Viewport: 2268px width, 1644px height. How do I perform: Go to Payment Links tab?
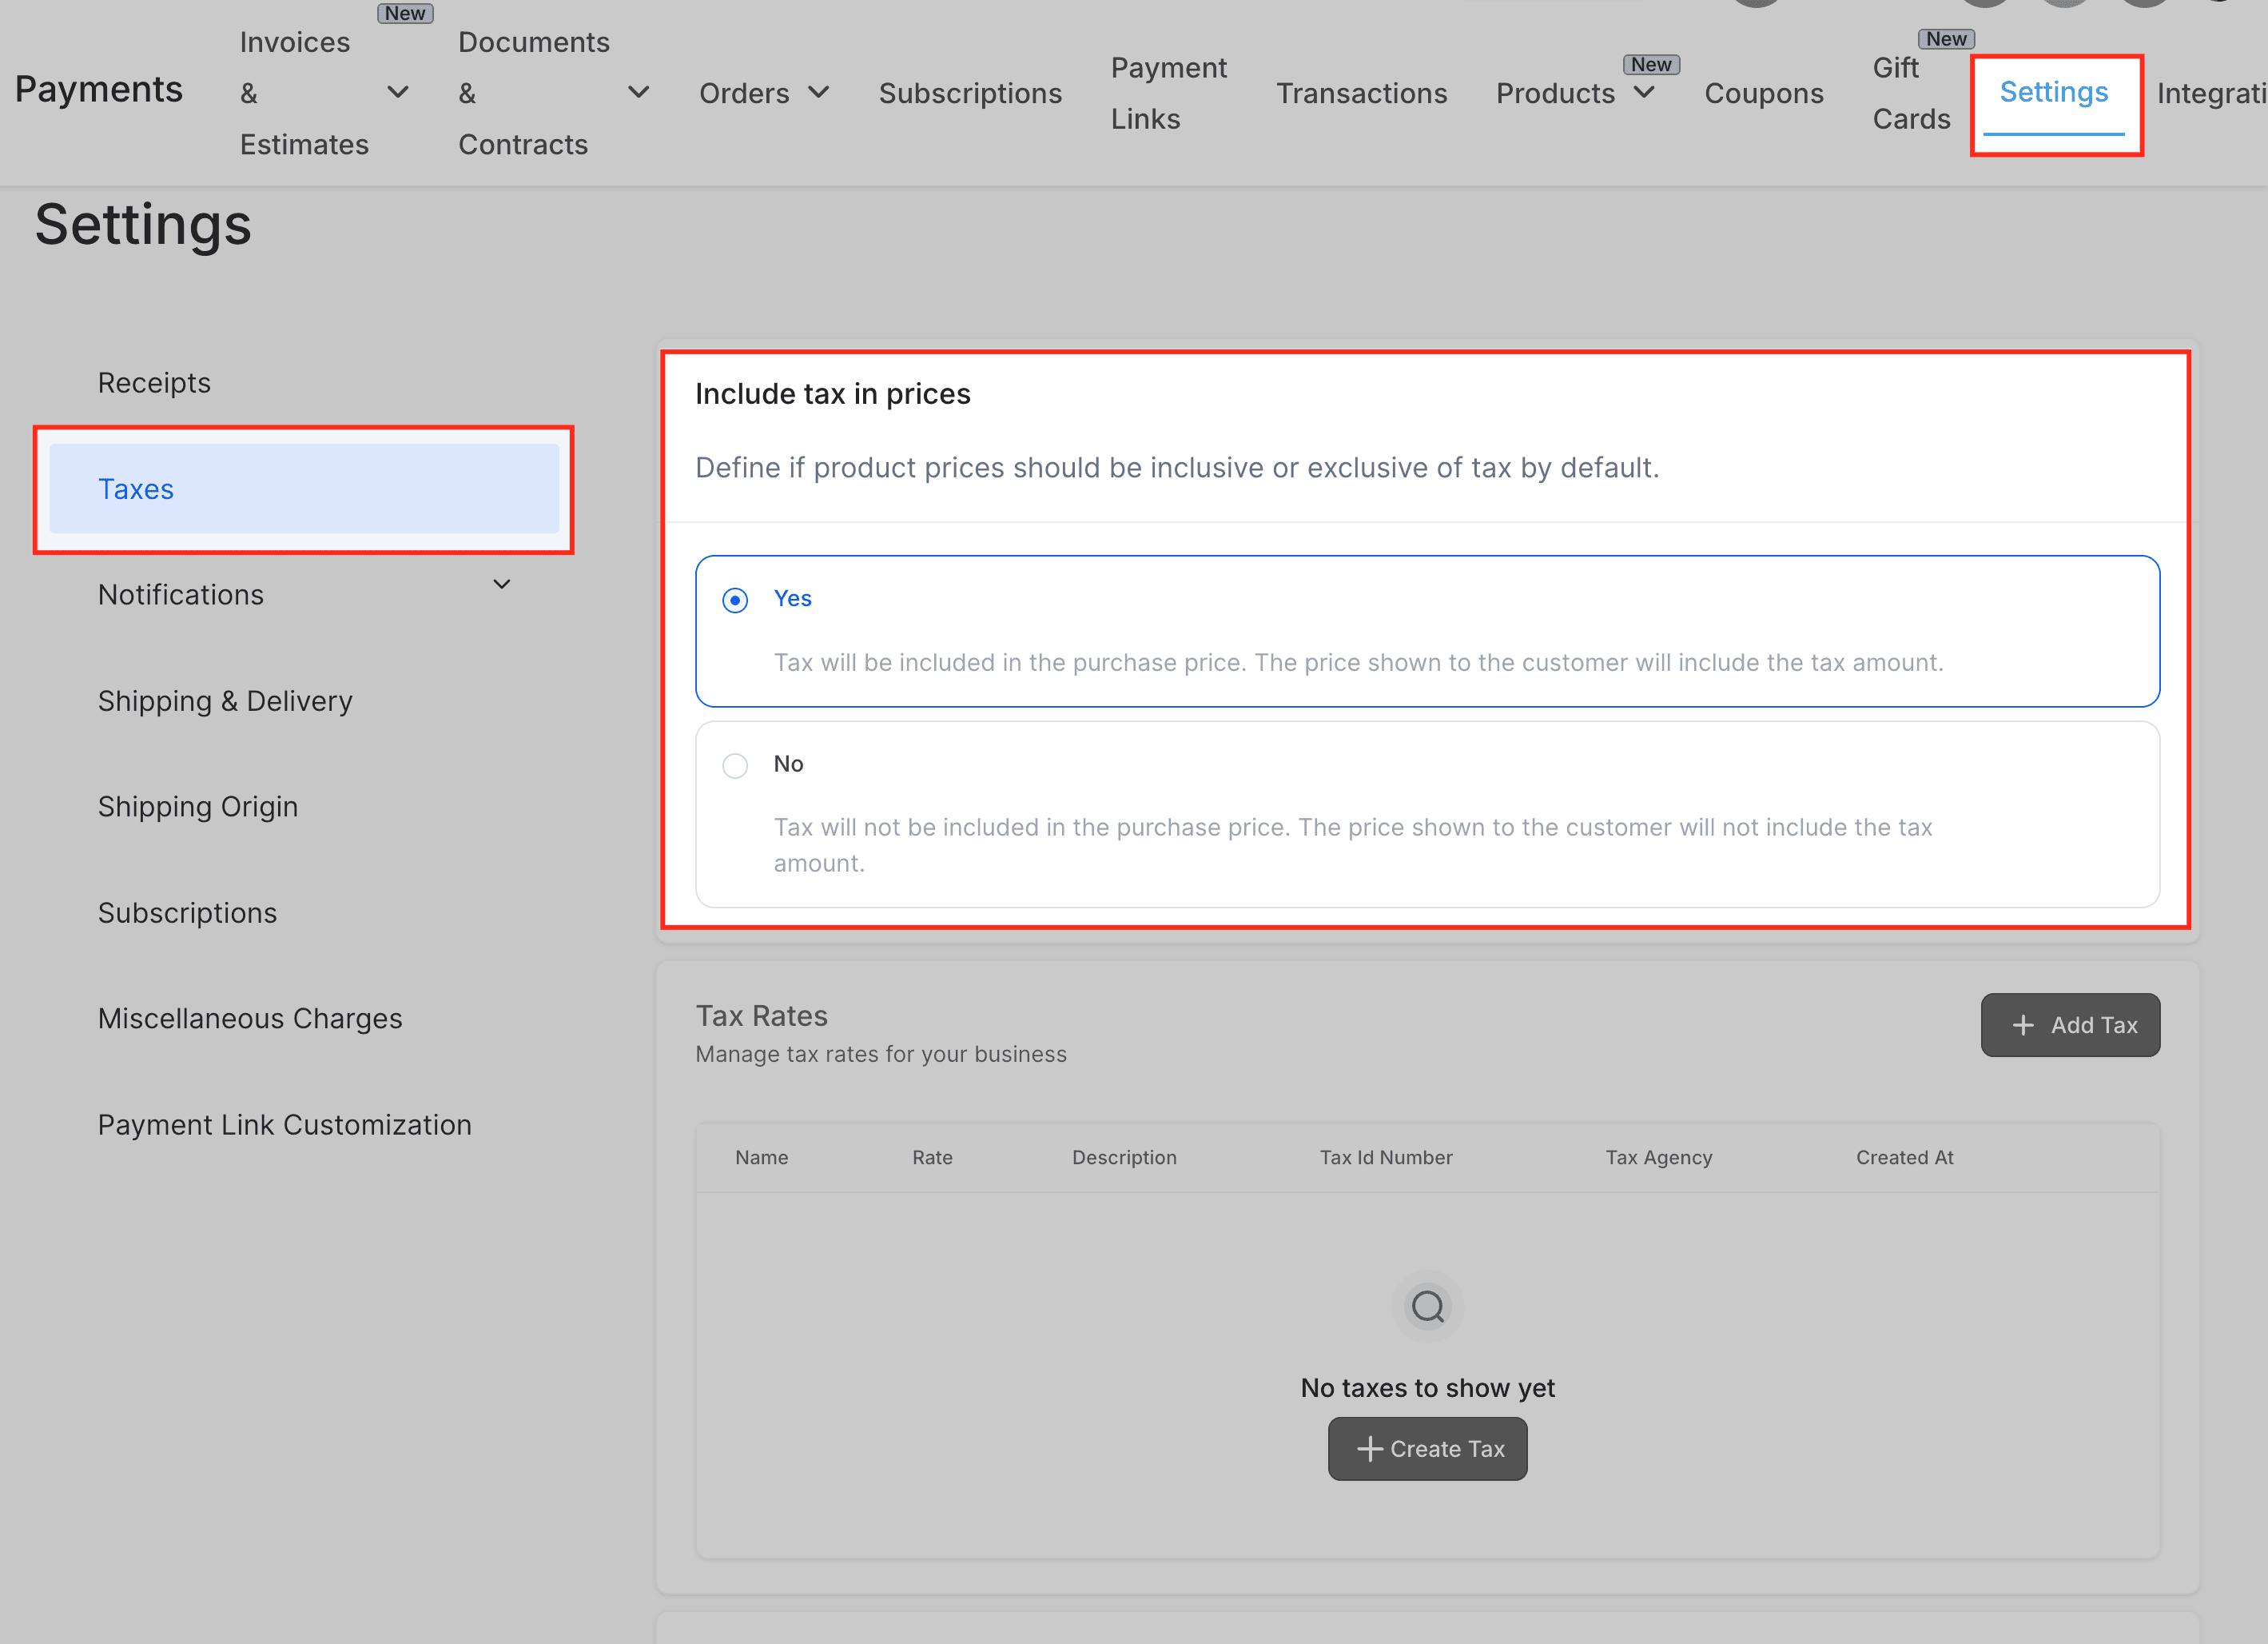1168,93
